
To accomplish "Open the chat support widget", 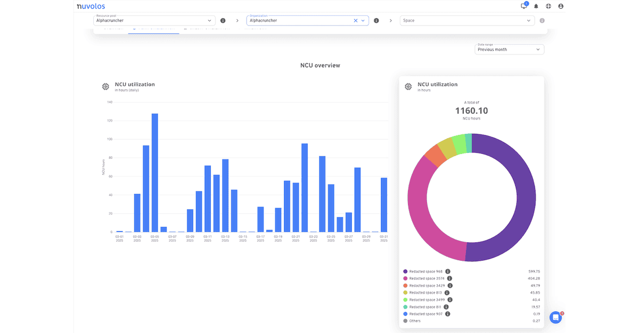I will tap(555, 318).
